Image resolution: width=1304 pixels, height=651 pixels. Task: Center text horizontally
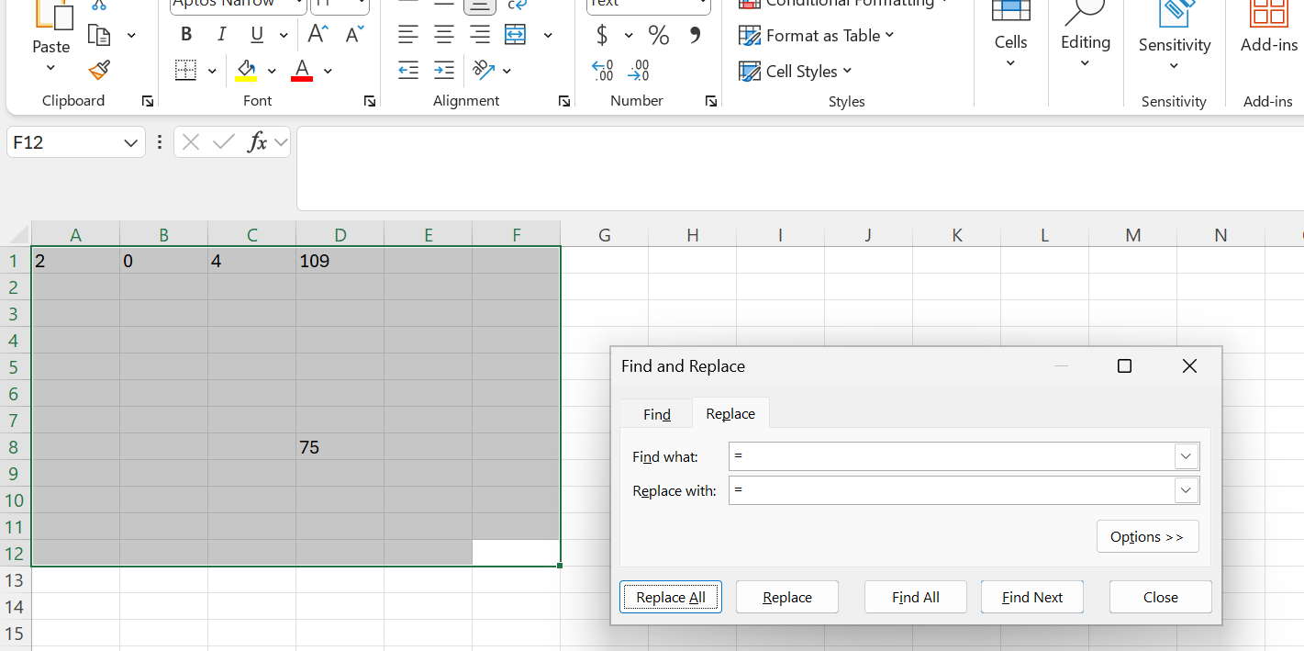(x=444, y=35)
